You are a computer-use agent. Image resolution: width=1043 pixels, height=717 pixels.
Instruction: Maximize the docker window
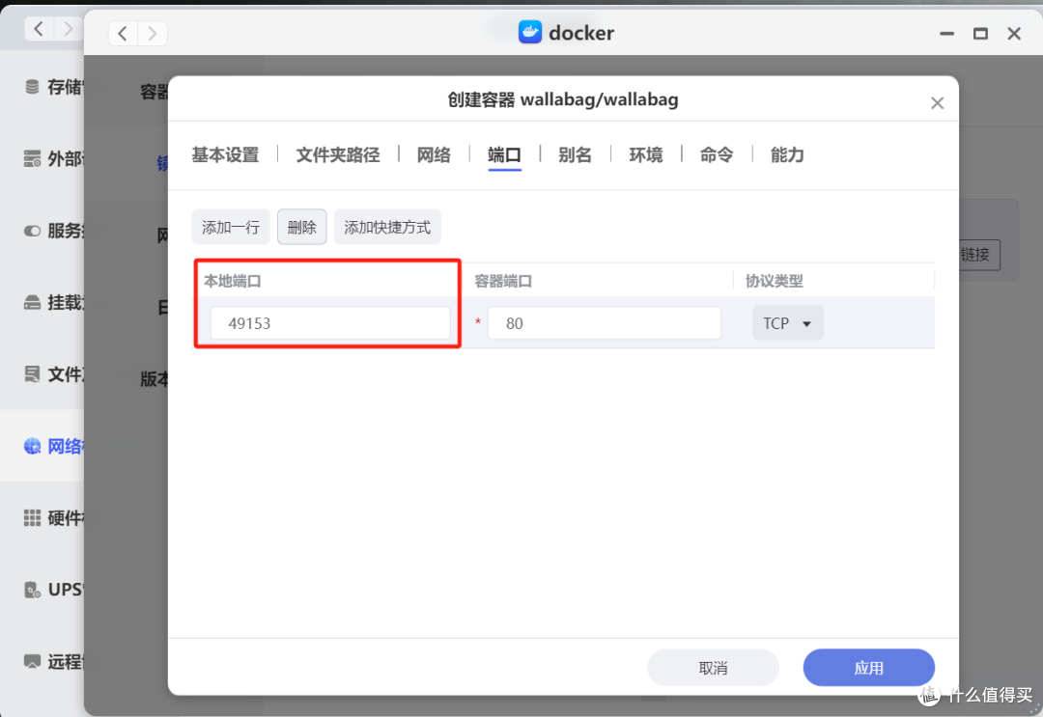pos(980,33)
